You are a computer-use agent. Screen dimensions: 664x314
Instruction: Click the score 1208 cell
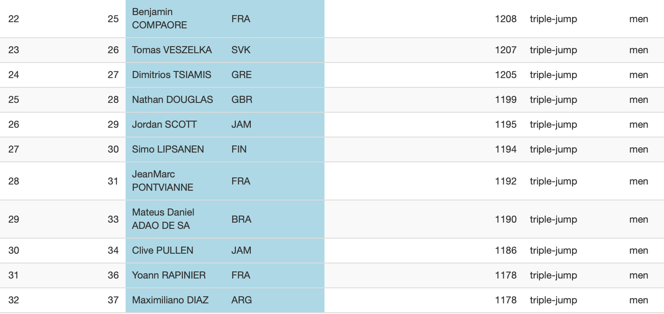click(x=506, y=19)
